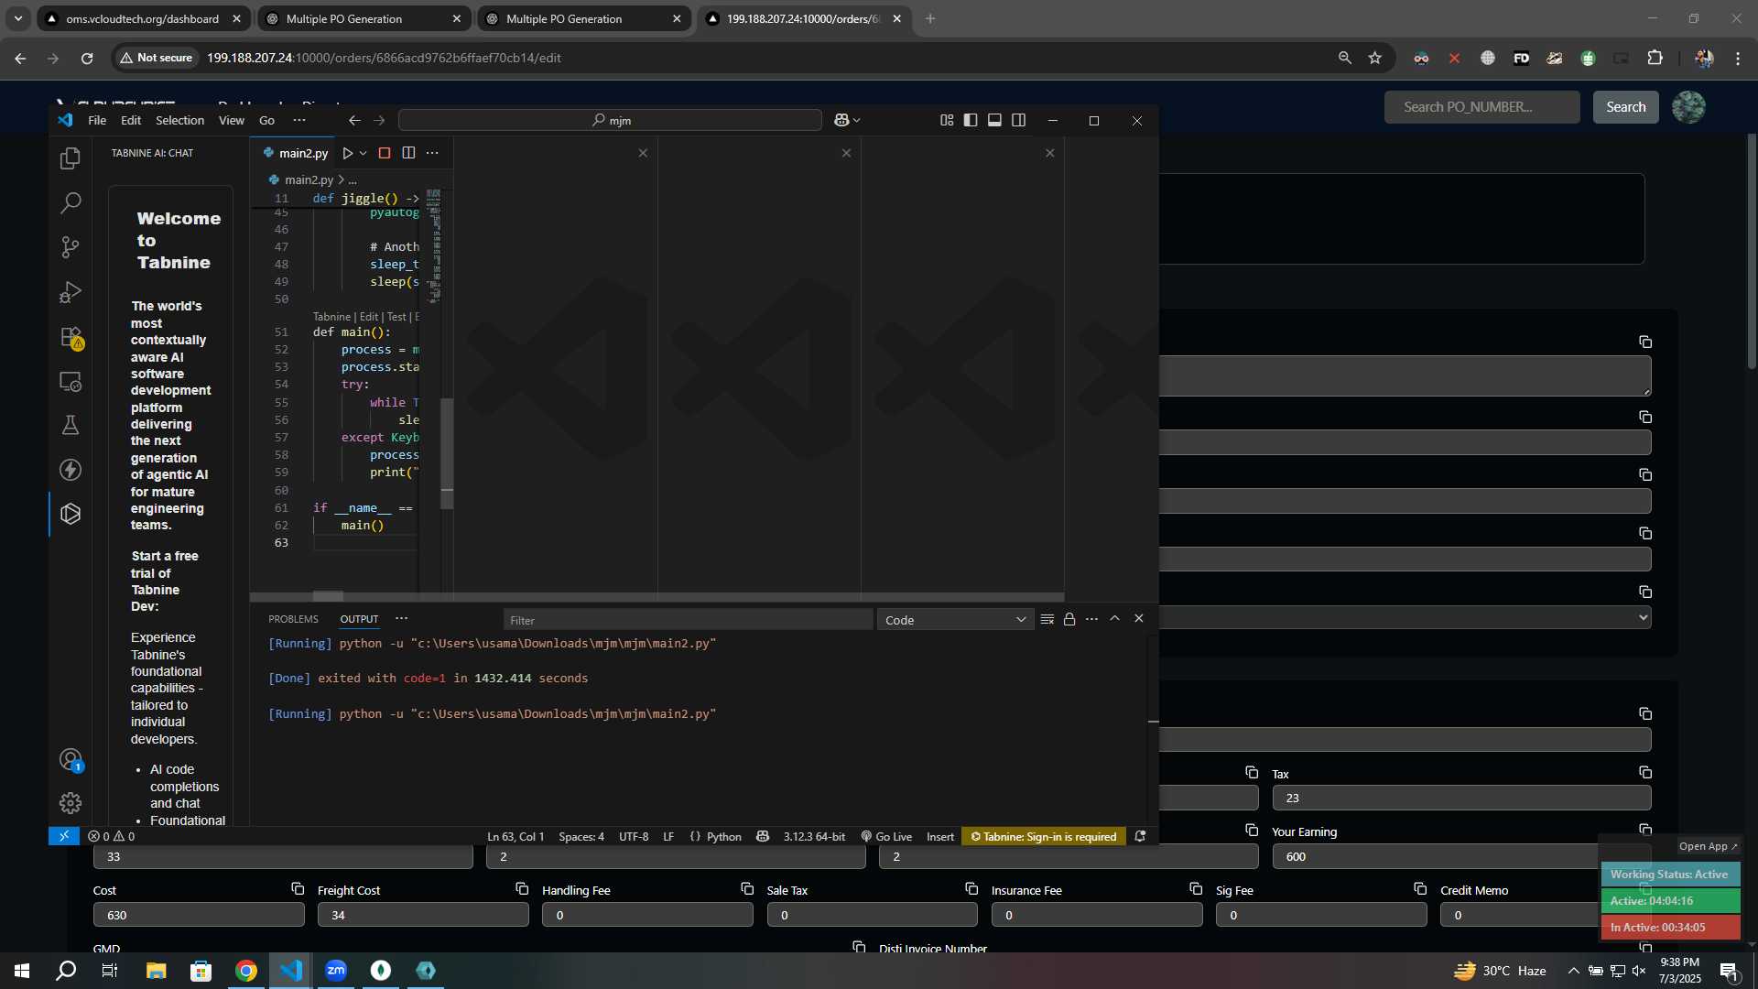Maximize the panel with up chevron
This screenshot has height=989, width=1758.
1115,619
